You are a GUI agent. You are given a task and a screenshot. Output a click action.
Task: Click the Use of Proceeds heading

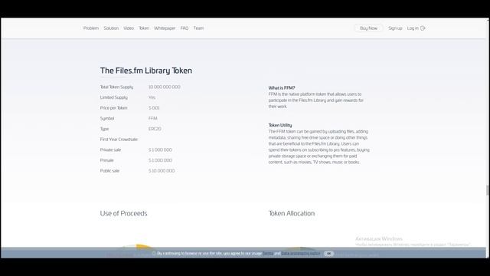tap(123, 213)
